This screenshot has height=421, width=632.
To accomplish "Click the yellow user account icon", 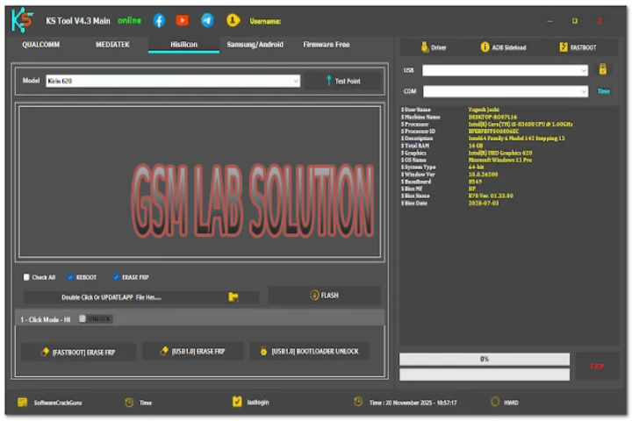I will (x=233, y=20).
